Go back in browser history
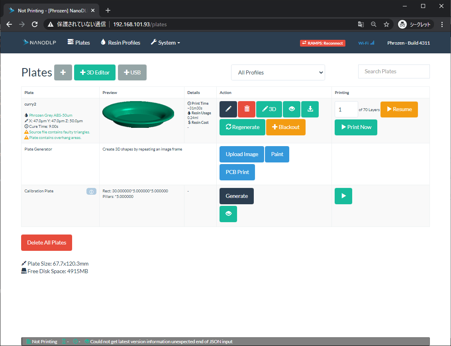This screenshot has height=346, width=451. click(9, 24)
